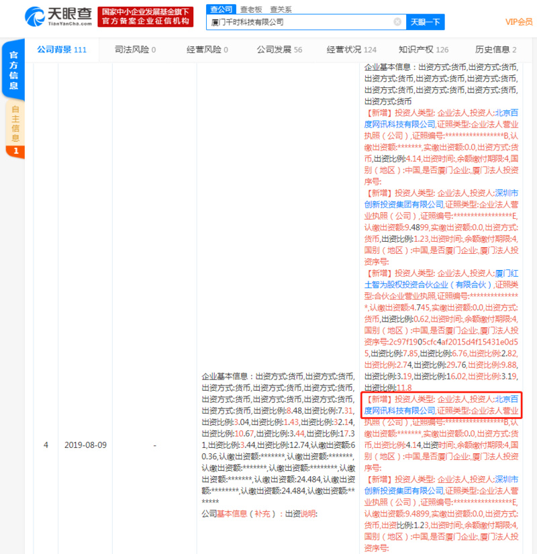Select the orange 自主信息 side tab

(15, 123)
